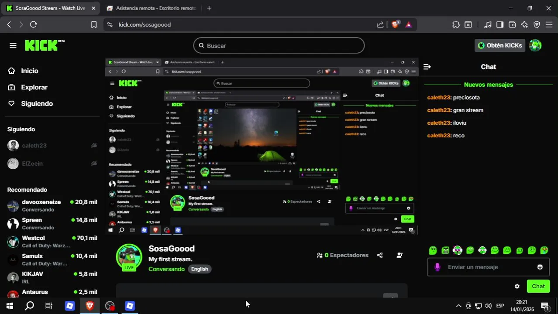This screenshot has height=314, width=558.
Task: Open recommended channel Antaurus
Action: point(52,293)
